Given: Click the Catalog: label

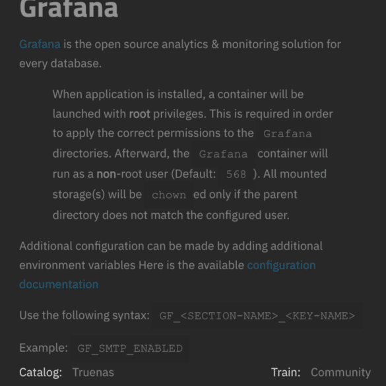Looking at the screenshot, I should [41, 372].
